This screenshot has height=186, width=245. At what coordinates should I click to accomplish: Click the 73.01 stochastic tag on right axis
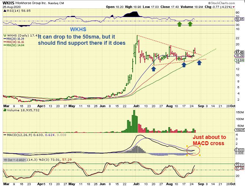tap(239, 165)
